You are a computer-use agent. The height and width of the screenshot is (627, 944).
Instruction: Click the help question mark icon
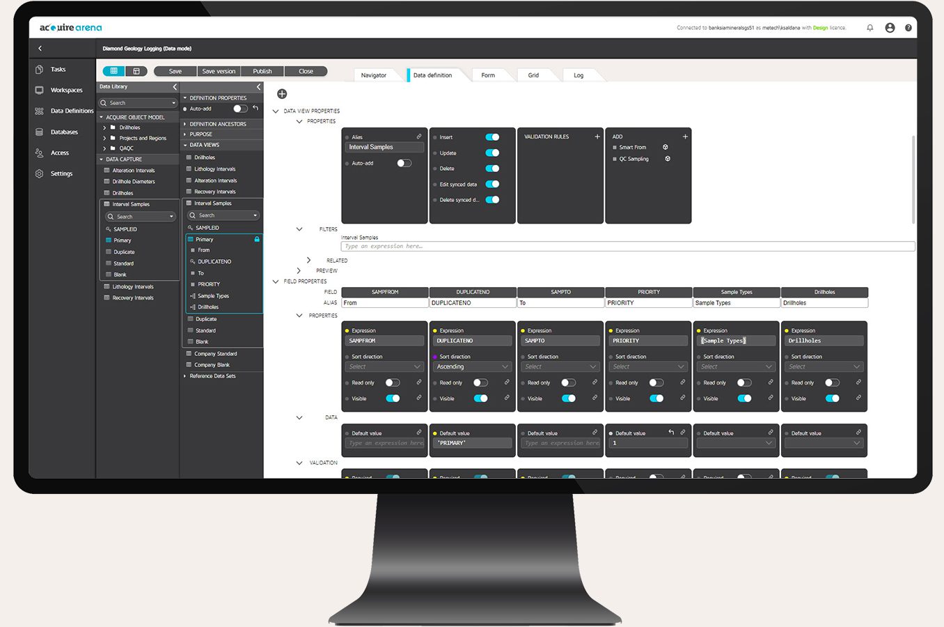tap(908, 28)
